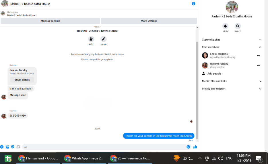The height and width of the screenshot is (164, 268).
Task: Open network Wi-Fi tray icon
Action: (214, 158)
